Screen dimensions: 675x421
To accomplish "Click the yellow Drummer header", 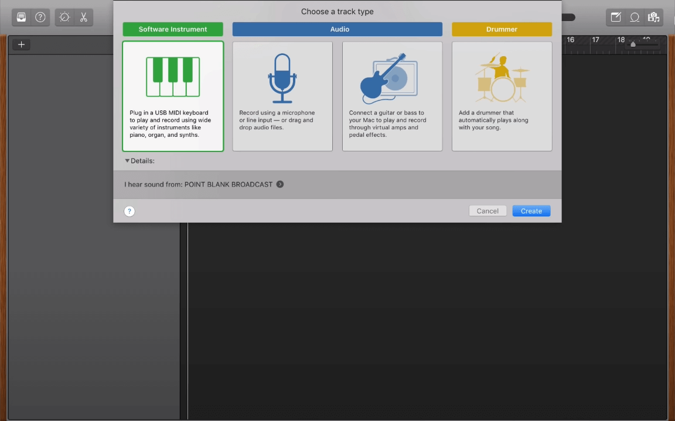I will click(x=502, y=29).
